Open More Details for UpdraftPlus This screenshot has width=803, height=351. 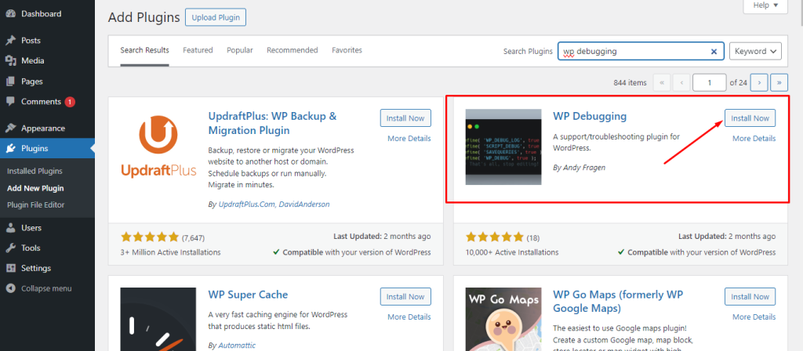(409, 139)
